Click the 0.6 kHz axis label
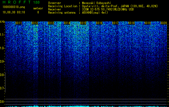Image resolution: width=169 pixels, height=107 pixels. click(2, 102)
